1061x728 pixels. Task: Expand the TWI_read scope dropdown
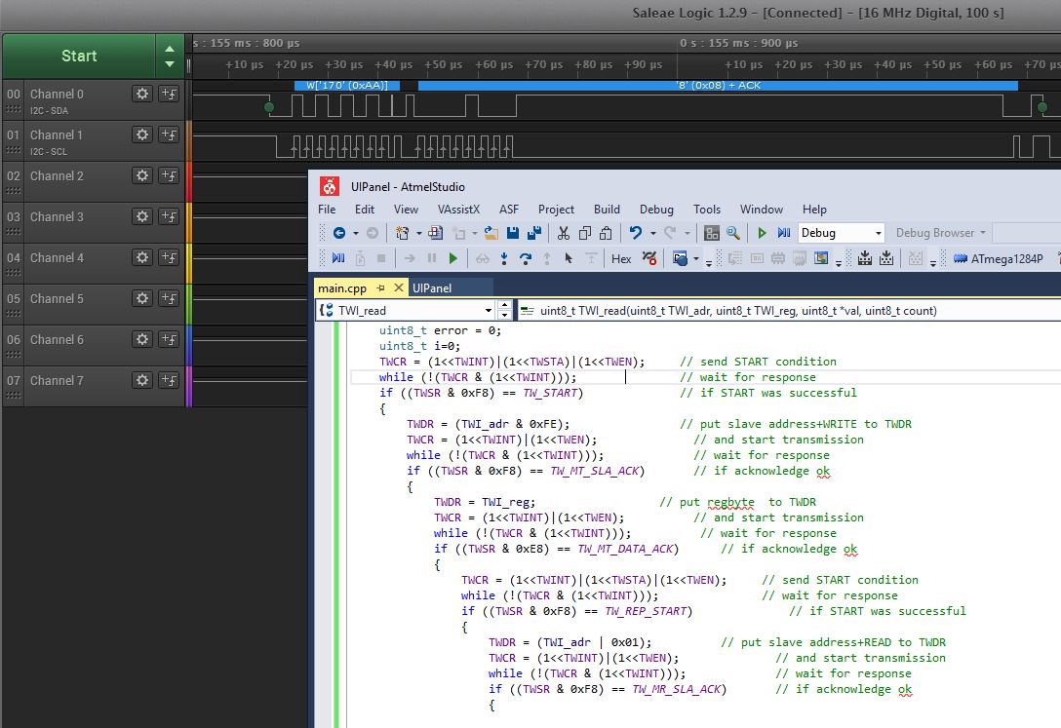pyautogui.click(x=488, y=310)
